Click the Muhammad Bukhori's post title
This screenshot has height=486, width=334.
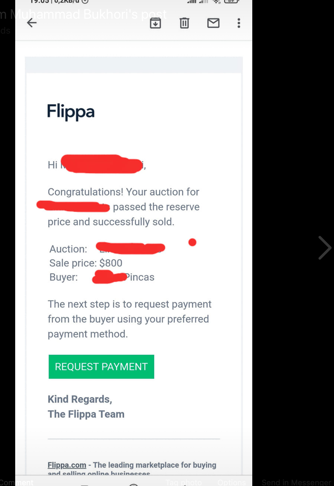pos(83,14)
